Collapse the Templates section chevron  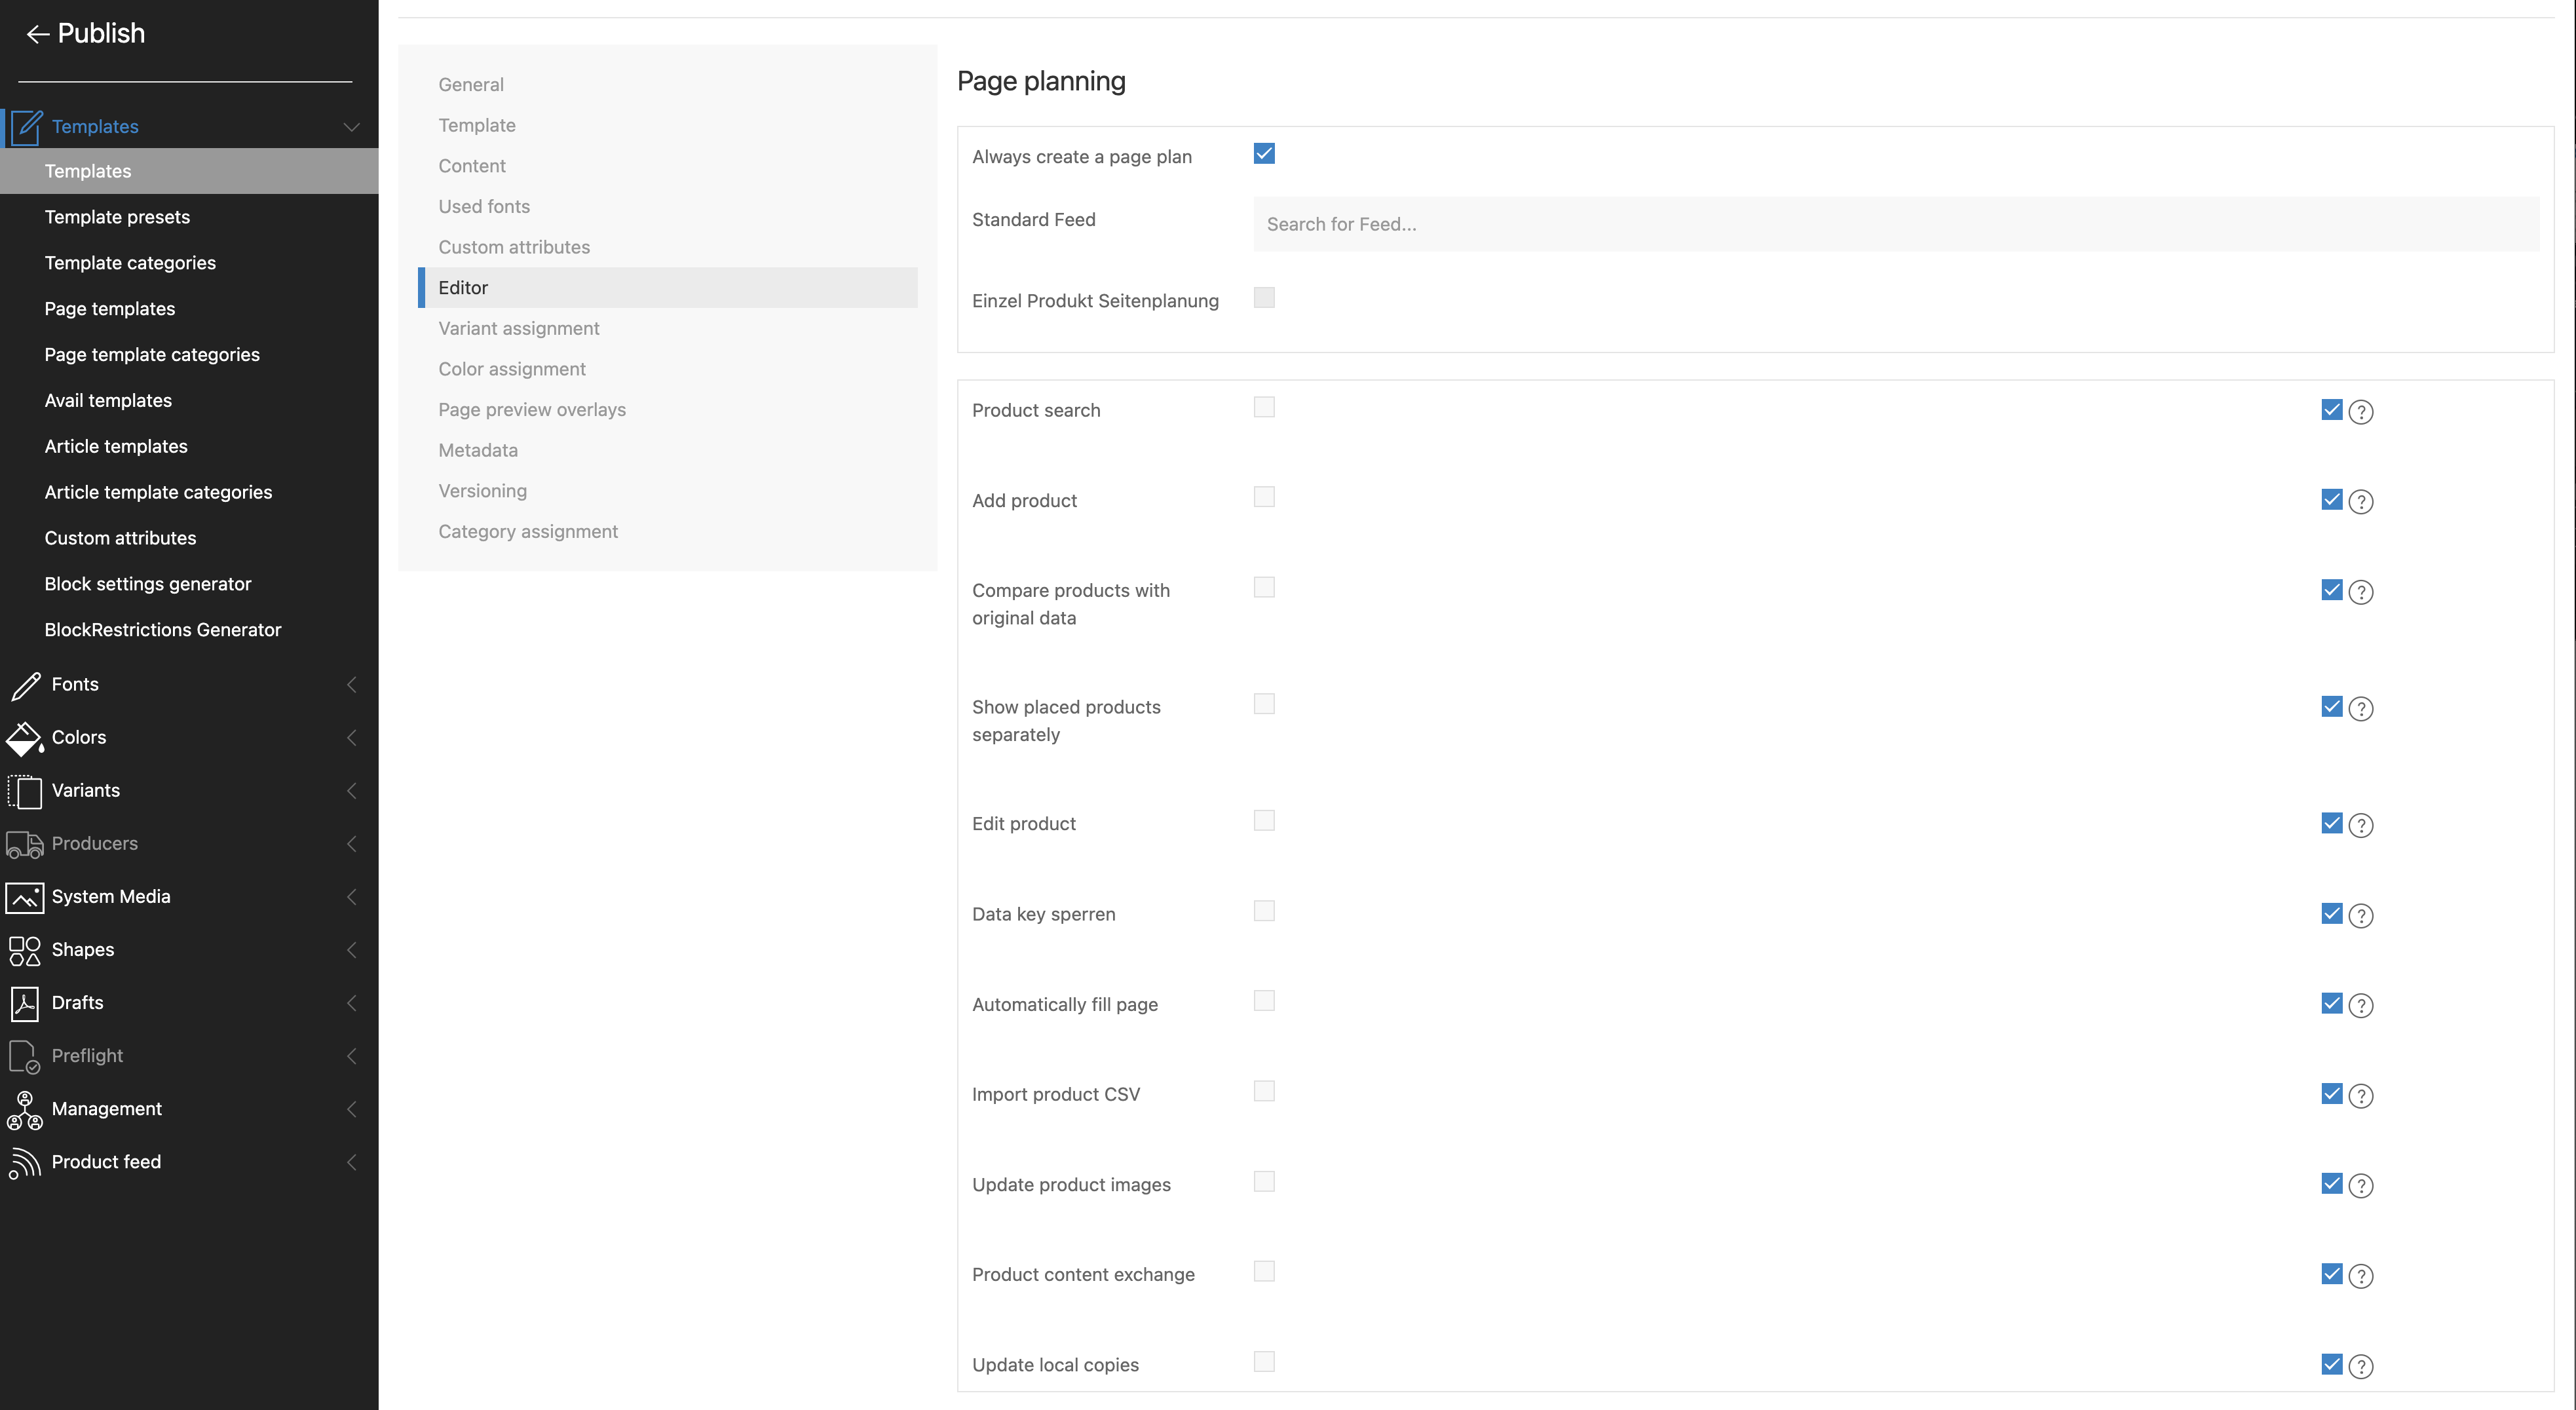click(x=351, y=127)
